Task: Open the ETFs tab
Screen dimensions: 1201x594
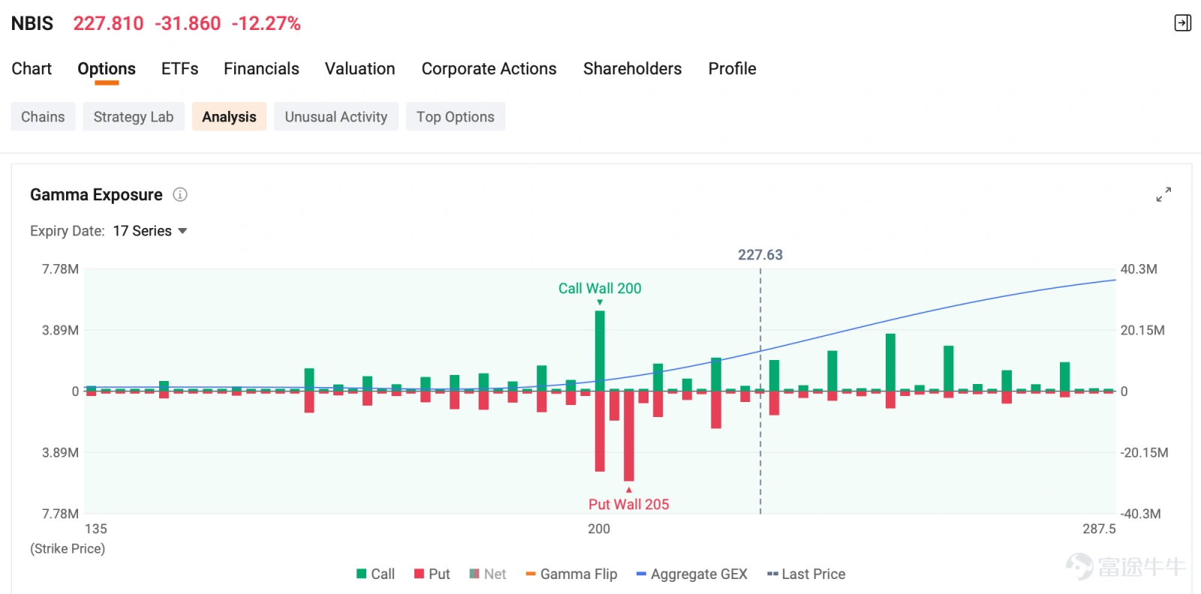Action: coord(180,69)
